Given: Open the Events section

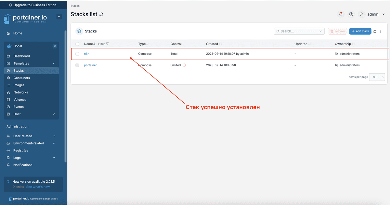Looking at the screenshot, I should point(19,107).
